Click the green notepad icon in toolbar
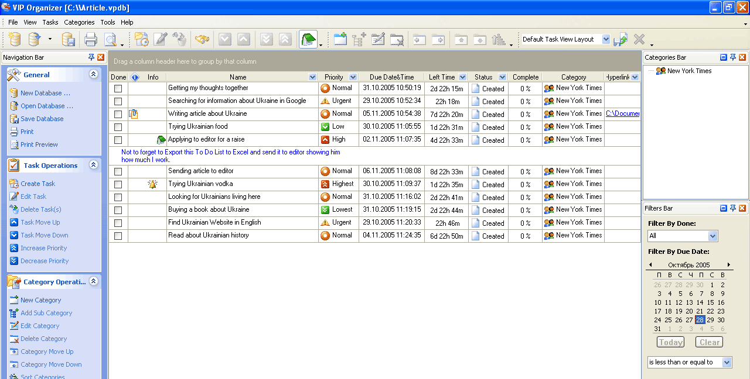The height and width of the screenshot is (379, 750). pyautogui.click(x=308, y=39)
